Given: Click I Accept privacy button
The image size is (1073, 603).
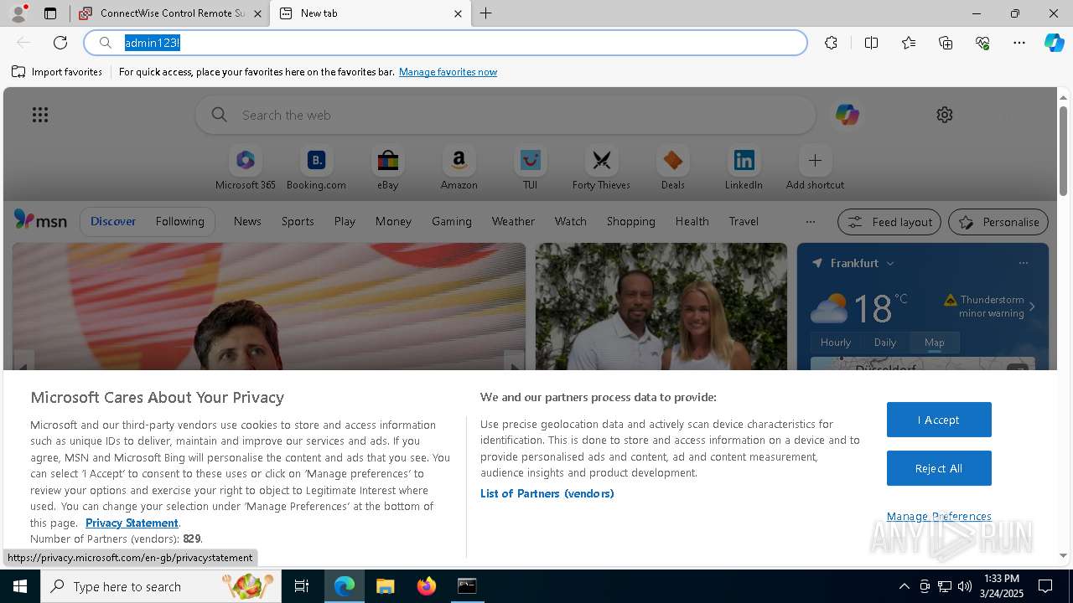Looking at the screenshot, I should point(939,420).
